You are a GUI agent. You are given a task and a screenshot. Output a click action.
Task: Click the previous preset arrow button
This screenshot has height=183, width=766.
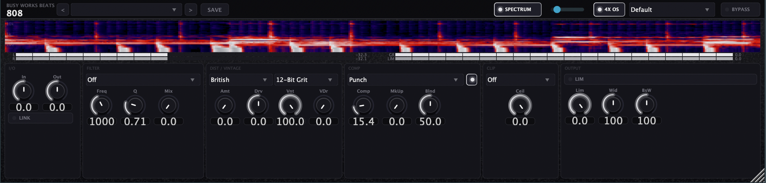(63, 10)
